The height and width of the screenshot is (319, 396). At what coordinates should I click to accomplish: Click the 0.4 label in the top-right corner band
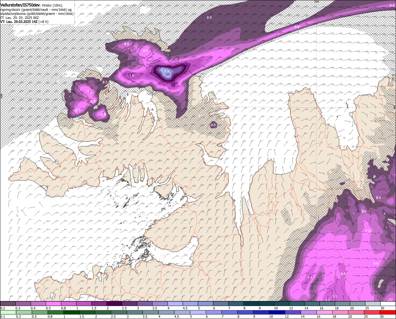click(392, 6)
